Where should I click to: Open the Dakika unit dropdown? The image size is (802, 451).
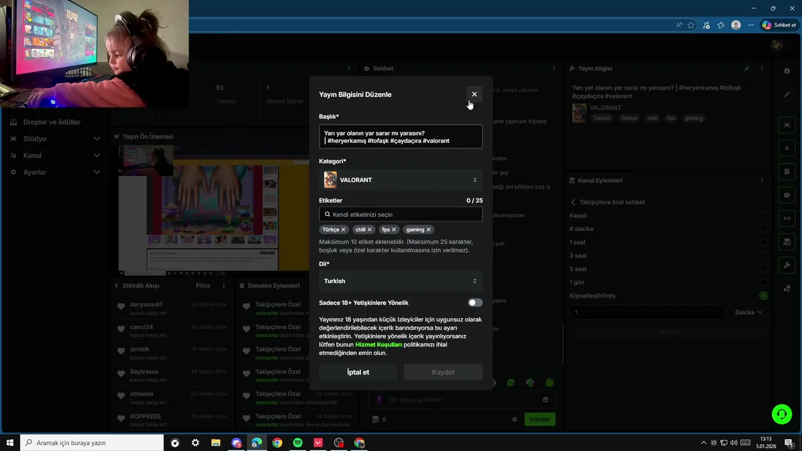point(749,312)
